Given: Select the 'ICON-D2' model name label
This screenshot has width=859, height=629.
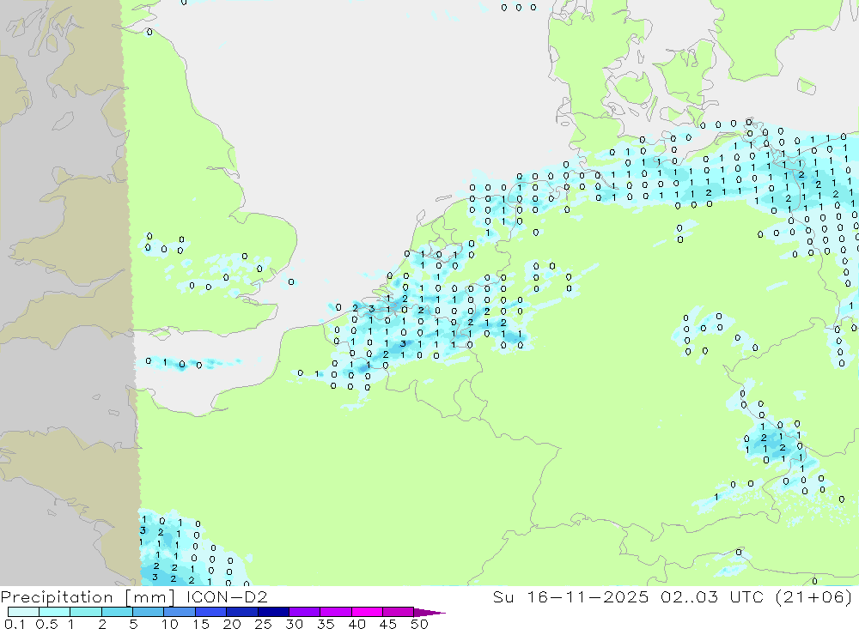Looking at the screenshot, I should [x=227, y=596].
